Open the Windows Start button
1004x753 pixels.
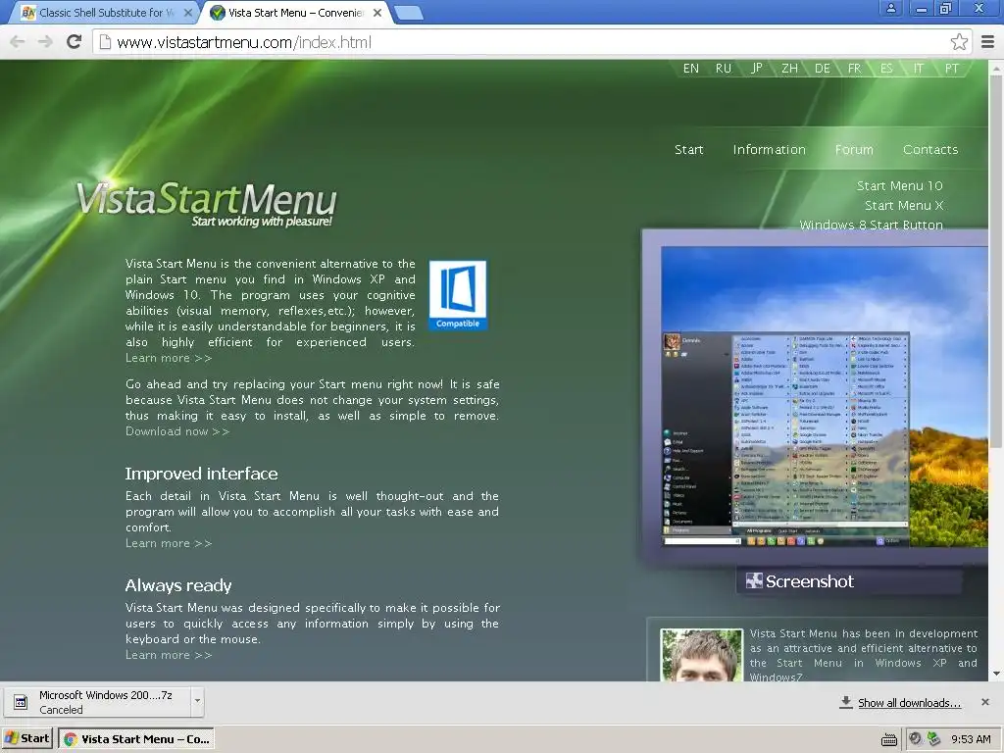(27, 739)
